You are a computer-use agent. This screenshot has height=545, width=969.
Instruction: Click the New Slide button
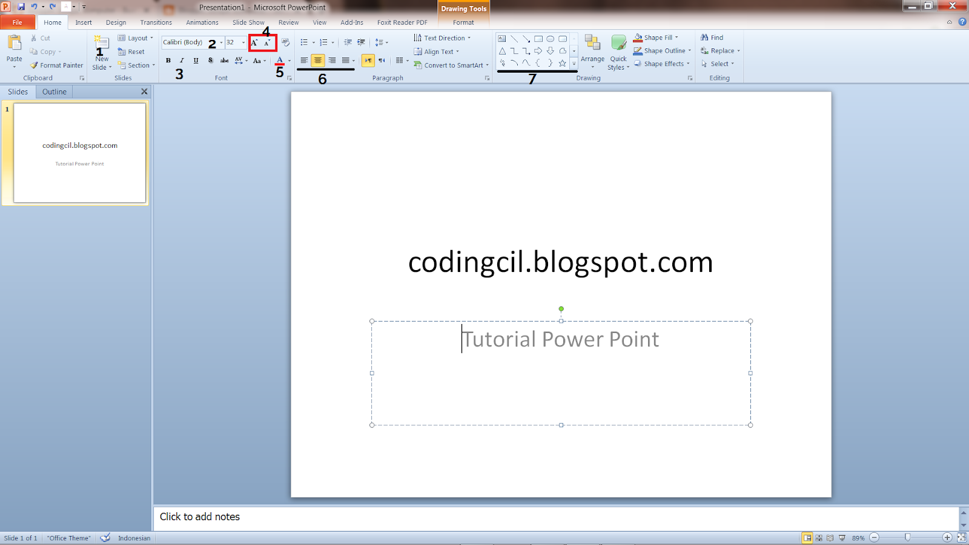pyautogui.click(x=102, y=53)
